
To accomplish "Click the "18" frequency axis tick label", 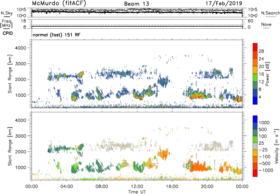I will pyautogui.click(x=23, y=21).
